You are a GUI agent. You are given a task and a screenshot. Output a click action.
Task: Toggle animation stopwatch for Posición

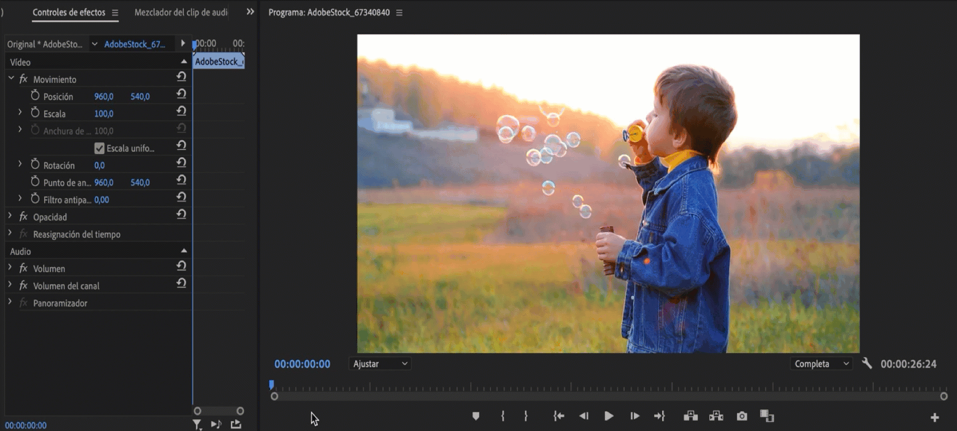point(35,96)
